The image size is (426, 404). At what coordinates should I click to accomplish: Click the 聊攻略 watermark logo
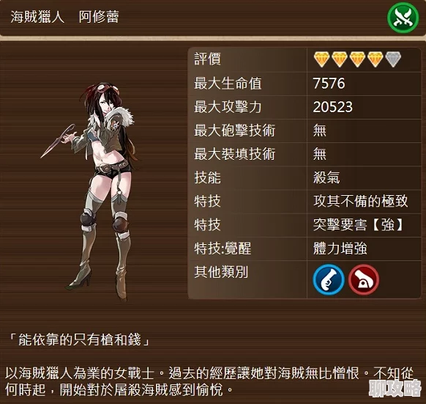point(395,388)
